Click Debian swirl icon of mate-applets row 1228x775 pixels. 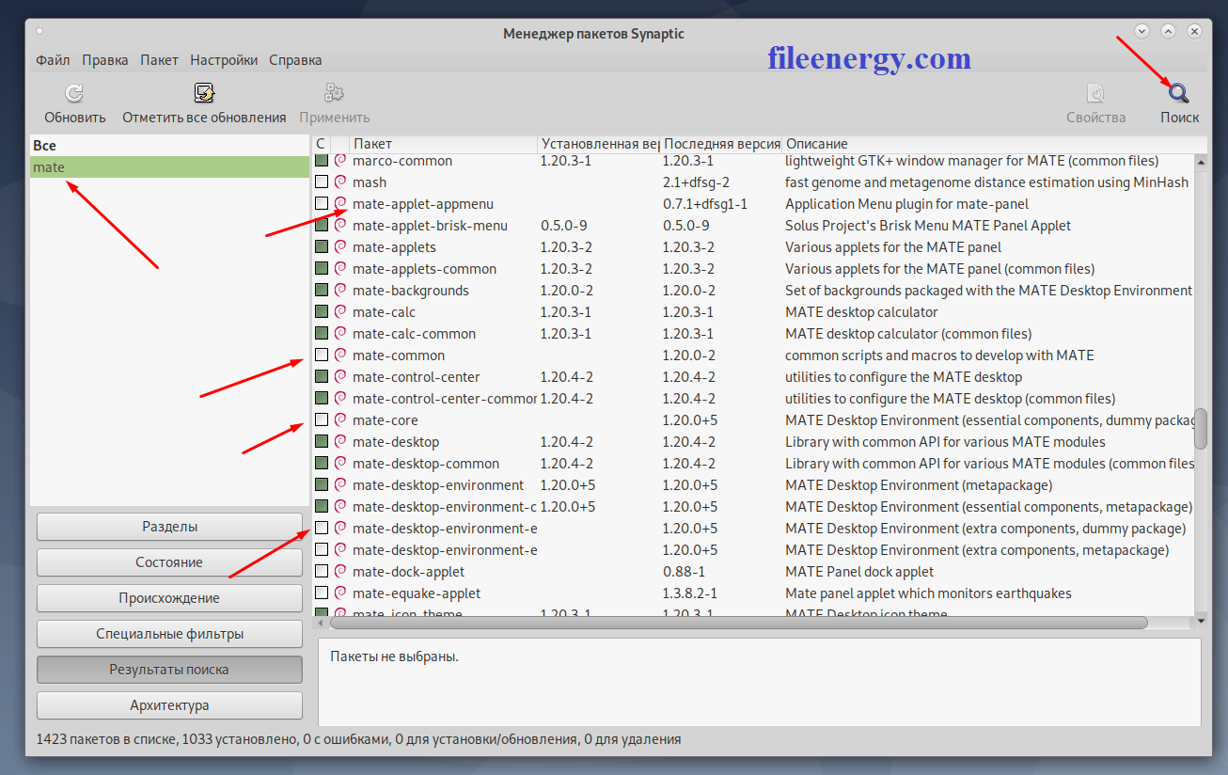pos(340,246)
